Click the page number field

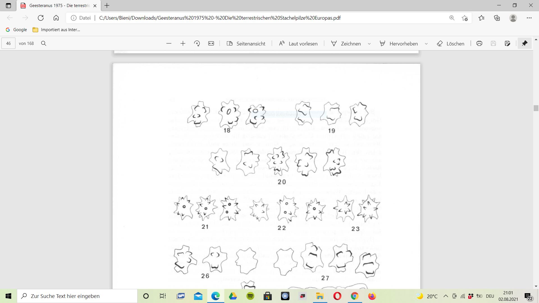pos(8,43)
